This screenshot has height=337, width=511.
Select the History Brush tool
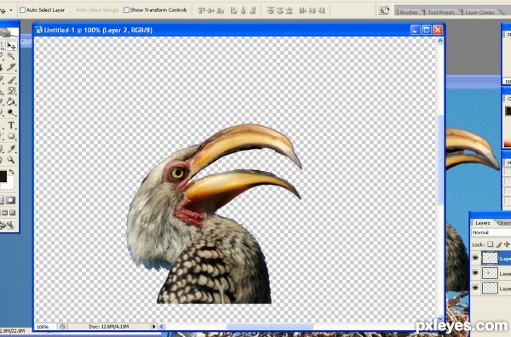click(11, 90)
